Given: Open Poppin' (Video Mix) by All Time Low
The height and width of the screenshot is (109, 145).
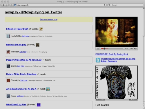Looking at the screenshot, I should [x=24, y=60].
